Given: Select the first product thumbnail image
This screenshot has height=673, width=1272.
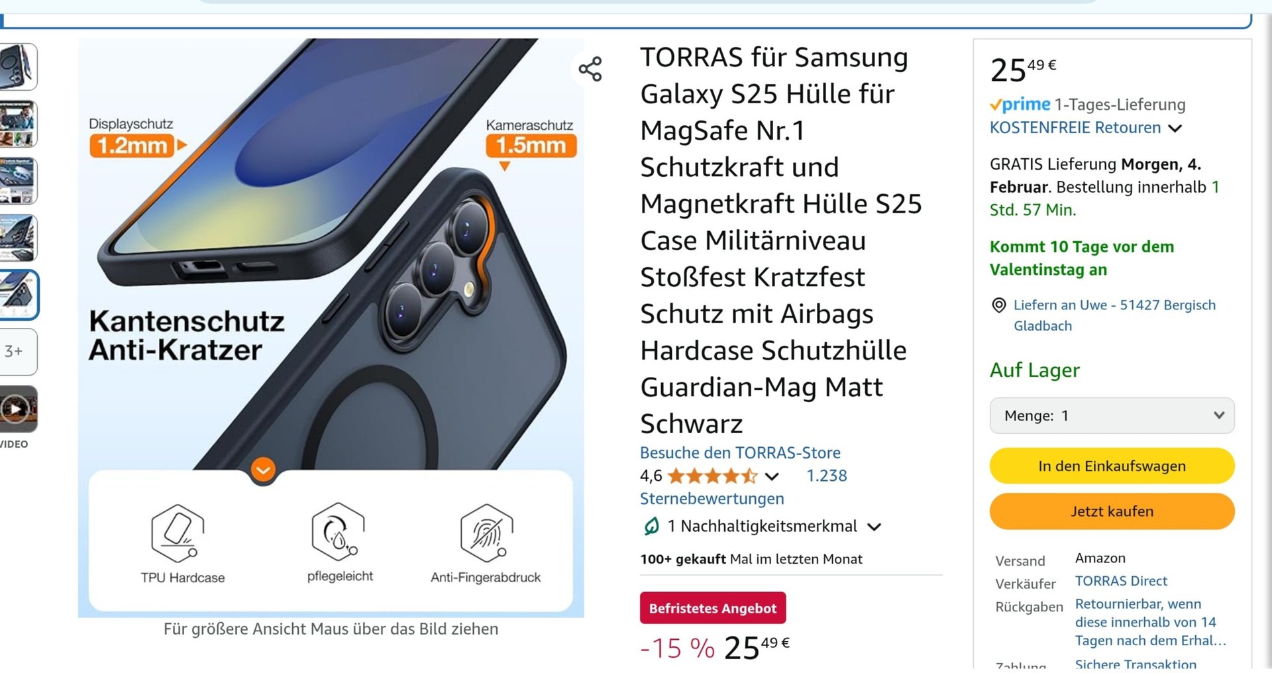Looking at the screenshot, I should (17, 67).
